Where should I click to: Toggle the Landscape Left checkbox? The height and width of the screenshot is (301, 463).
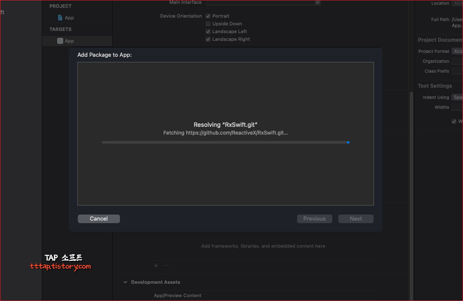(x=208, y=31)
